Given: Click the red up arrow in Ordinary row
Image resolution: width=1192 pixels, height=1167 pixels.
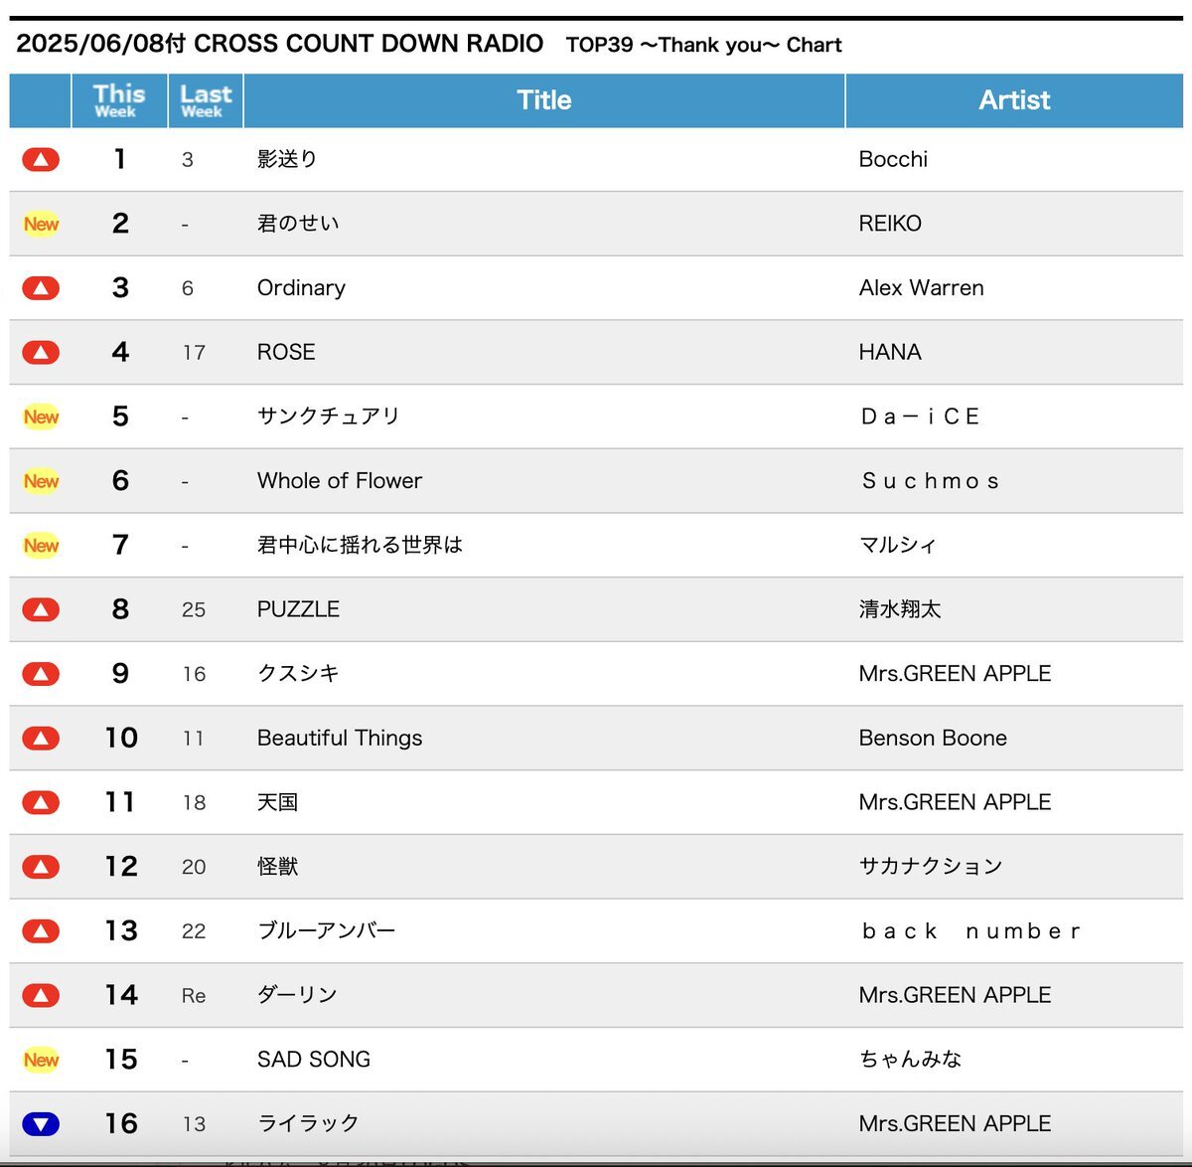Looking at the screenshot, I should pyautogui.click(x=41, y=288).
